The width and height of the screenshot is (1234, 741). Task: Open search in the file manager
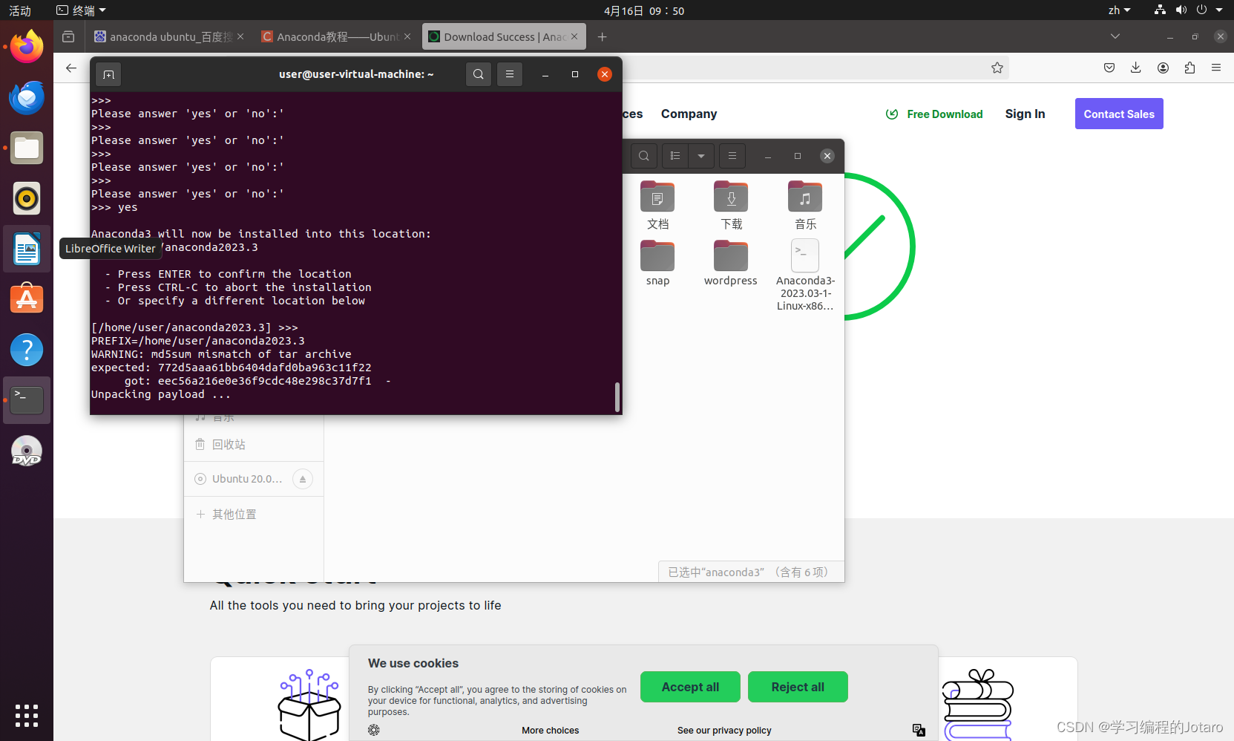click(643, 156)
